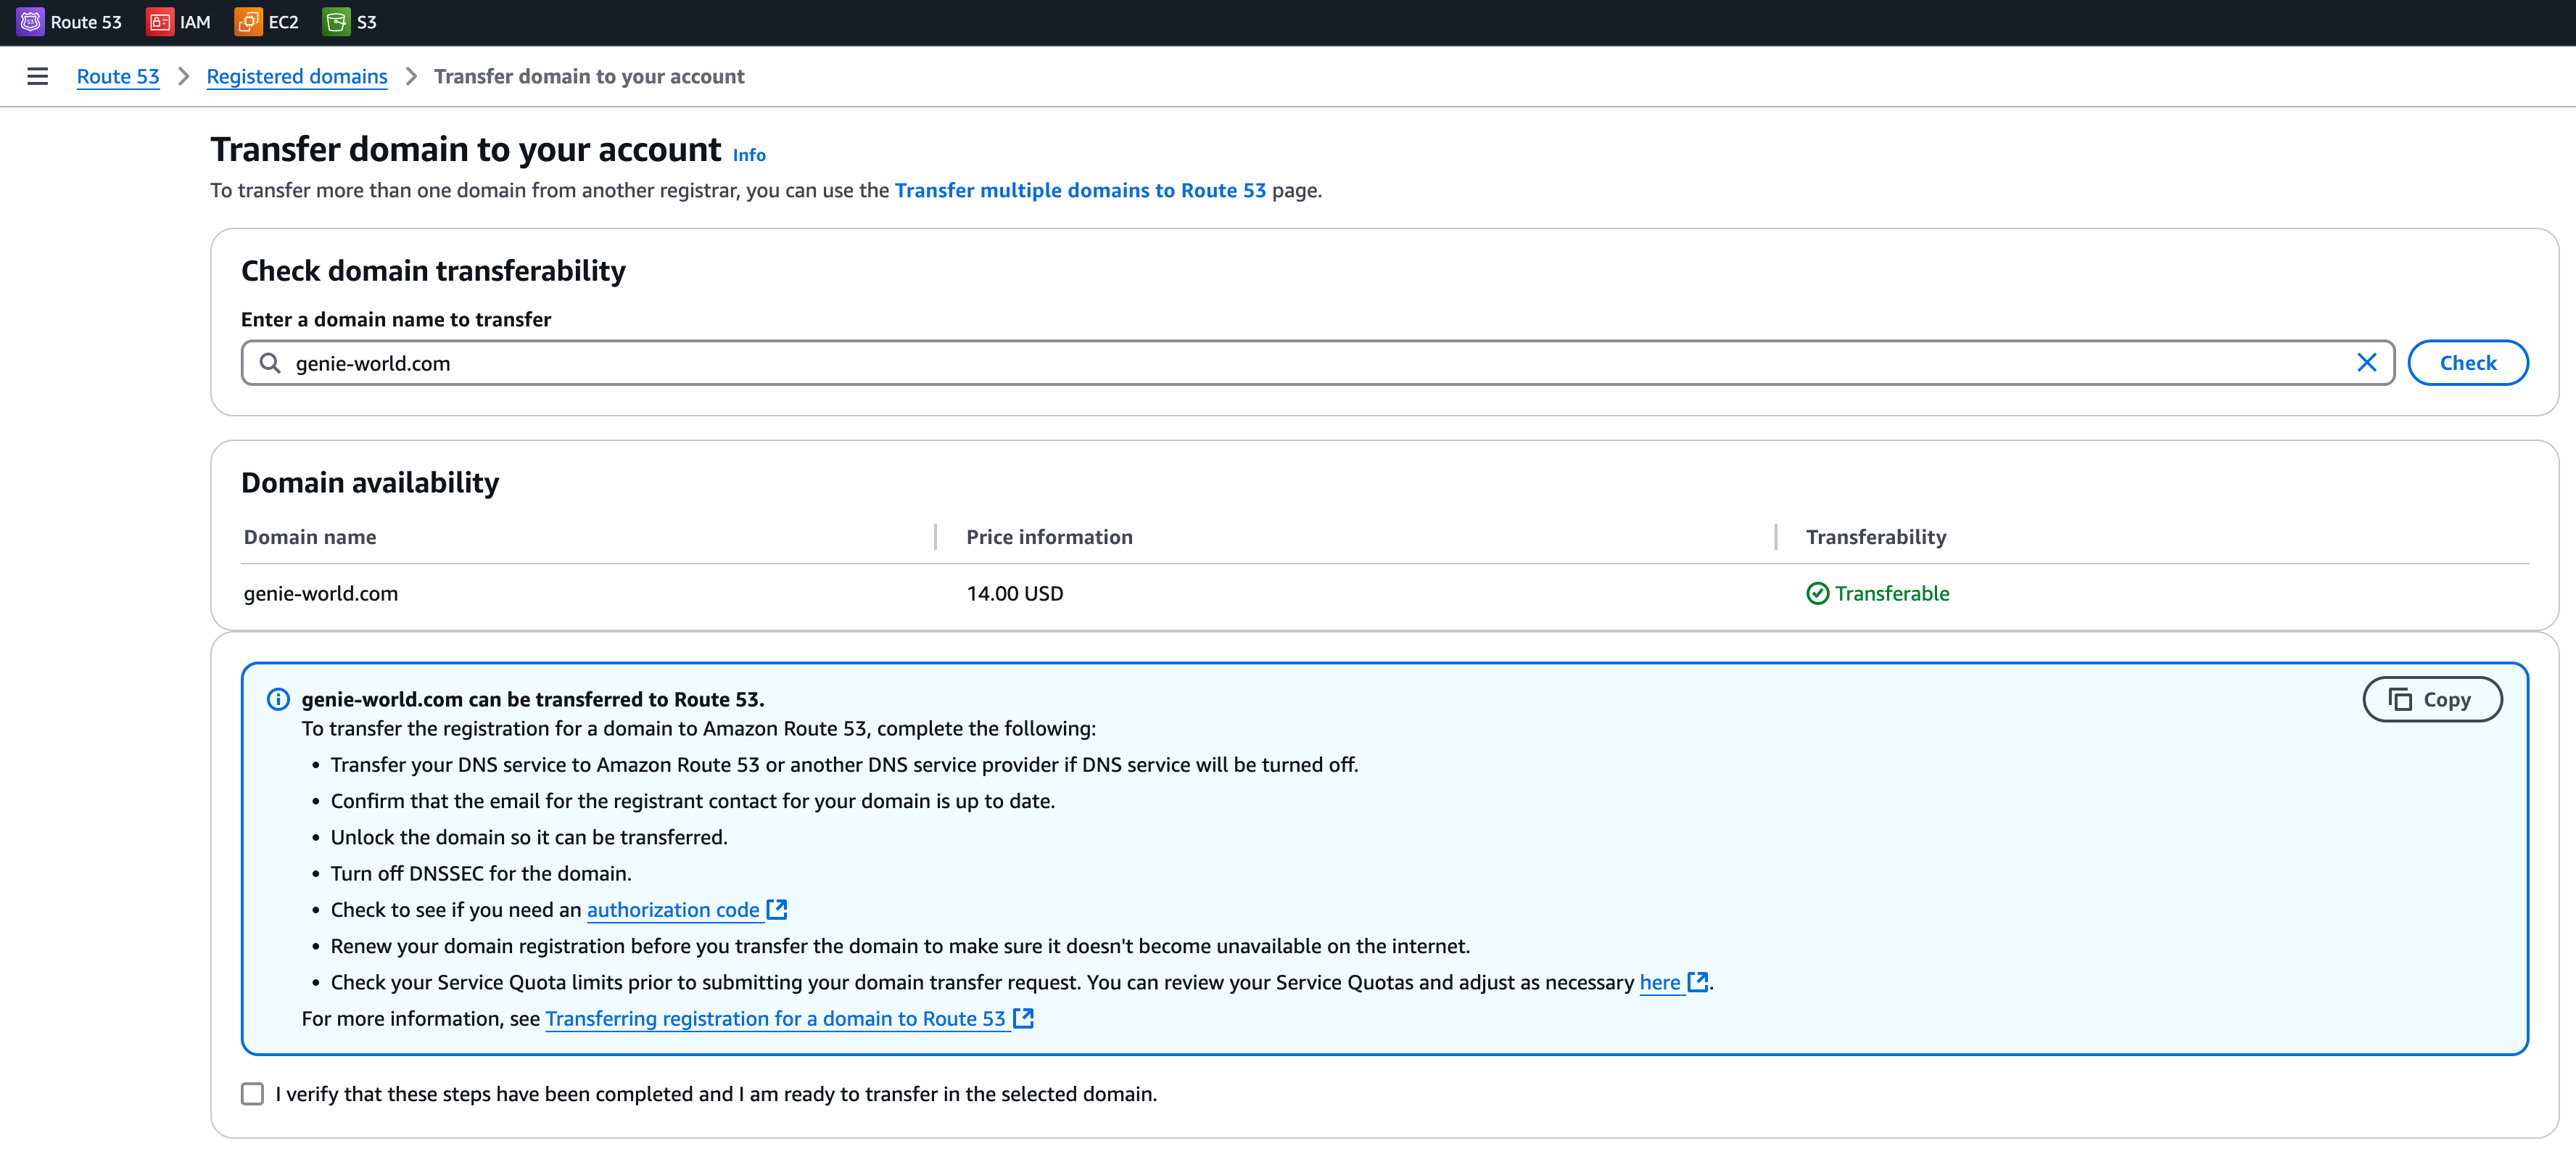This screenshot has height=1149, width=2576.
Task: Open the Info link beside the title
Action: pos(749,155)
